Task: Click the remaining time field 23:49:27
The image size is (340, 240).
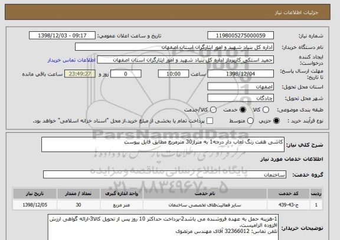Action: pyautogui.click(x=80, y=74)
